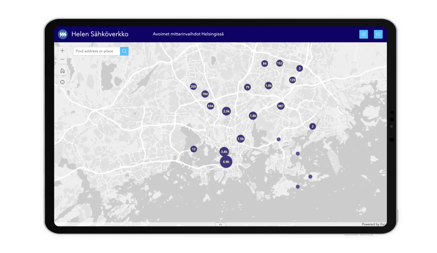Select the 1.8k cluster marker
Viewport: 437px width, 253px height.
coord(253,115)
